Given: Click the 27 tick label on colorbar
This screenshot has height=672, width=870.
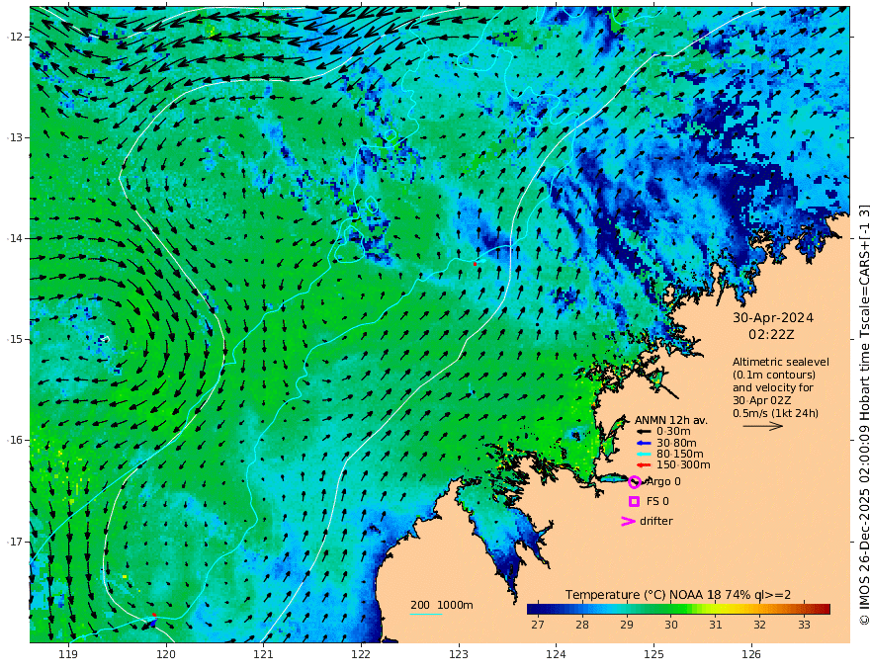Looking at the screenshot, I should coord(538,625).
